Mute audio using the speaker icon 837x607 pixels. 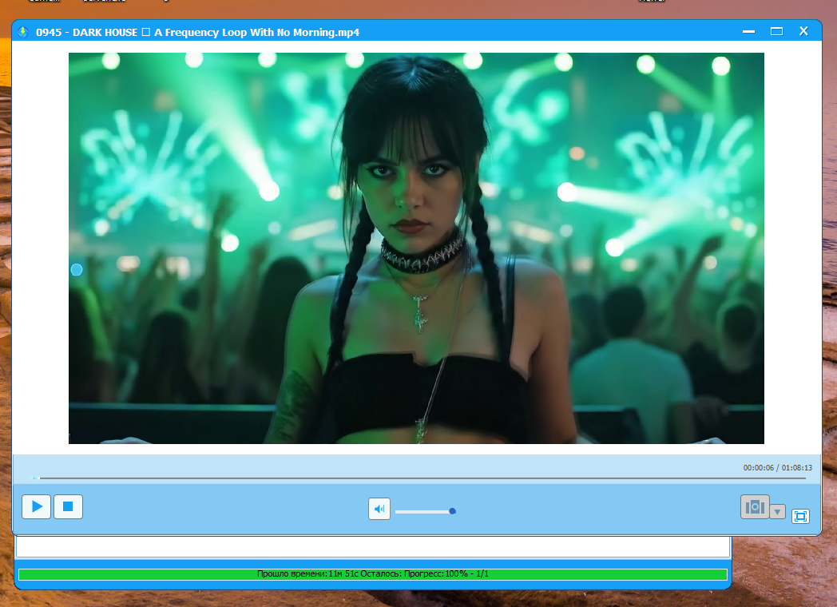[x=379, y=509]
